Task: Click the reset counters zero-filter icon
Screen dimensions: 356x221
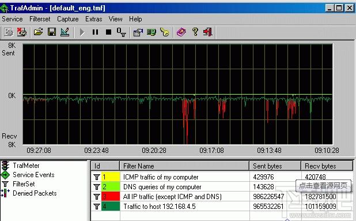Action: (122, 32)
